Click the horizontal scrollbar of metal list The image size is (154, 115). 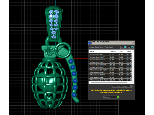[x=109, y=82]
